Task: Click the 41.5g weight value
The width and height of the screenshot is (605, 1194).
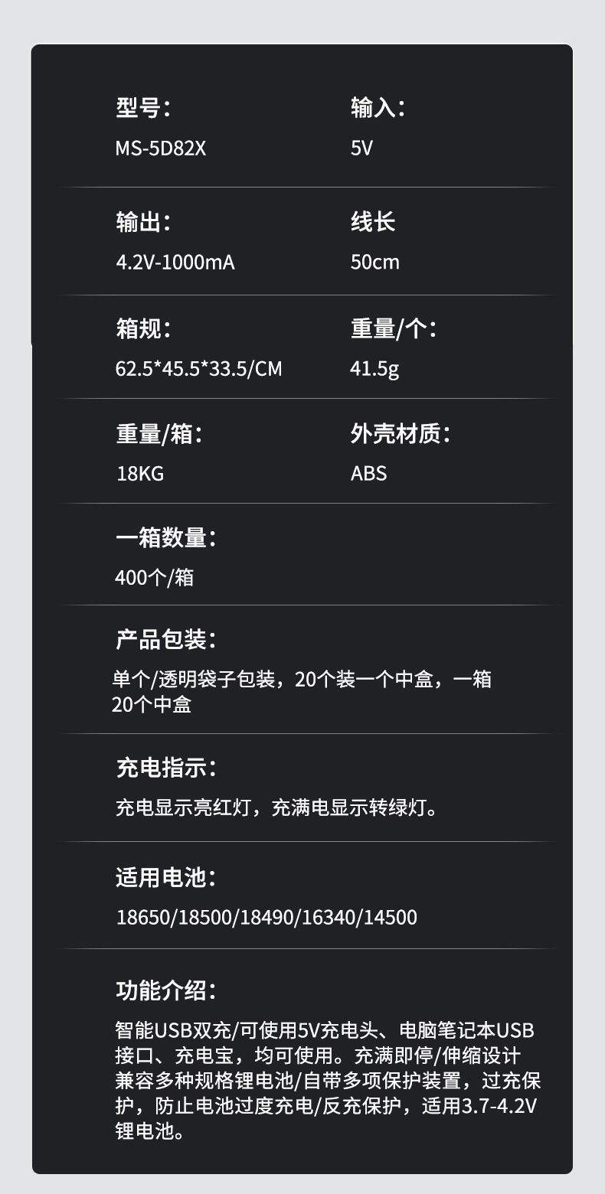Action: click(x=374, y=369)
